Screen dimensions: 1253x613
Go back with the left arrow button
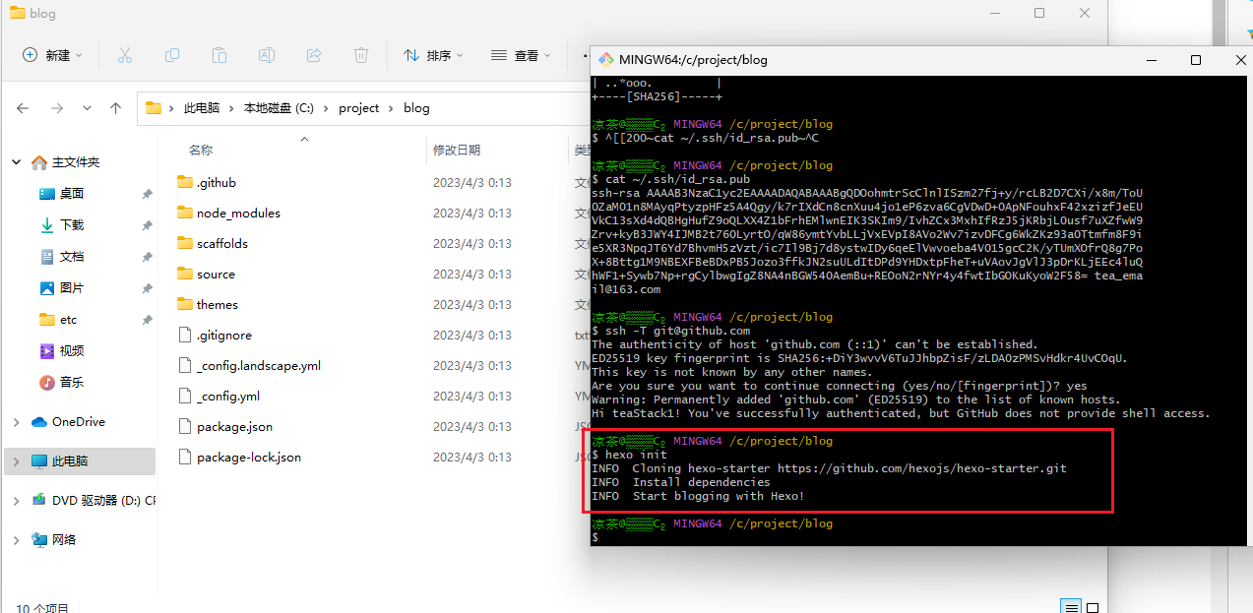point(23,108)
